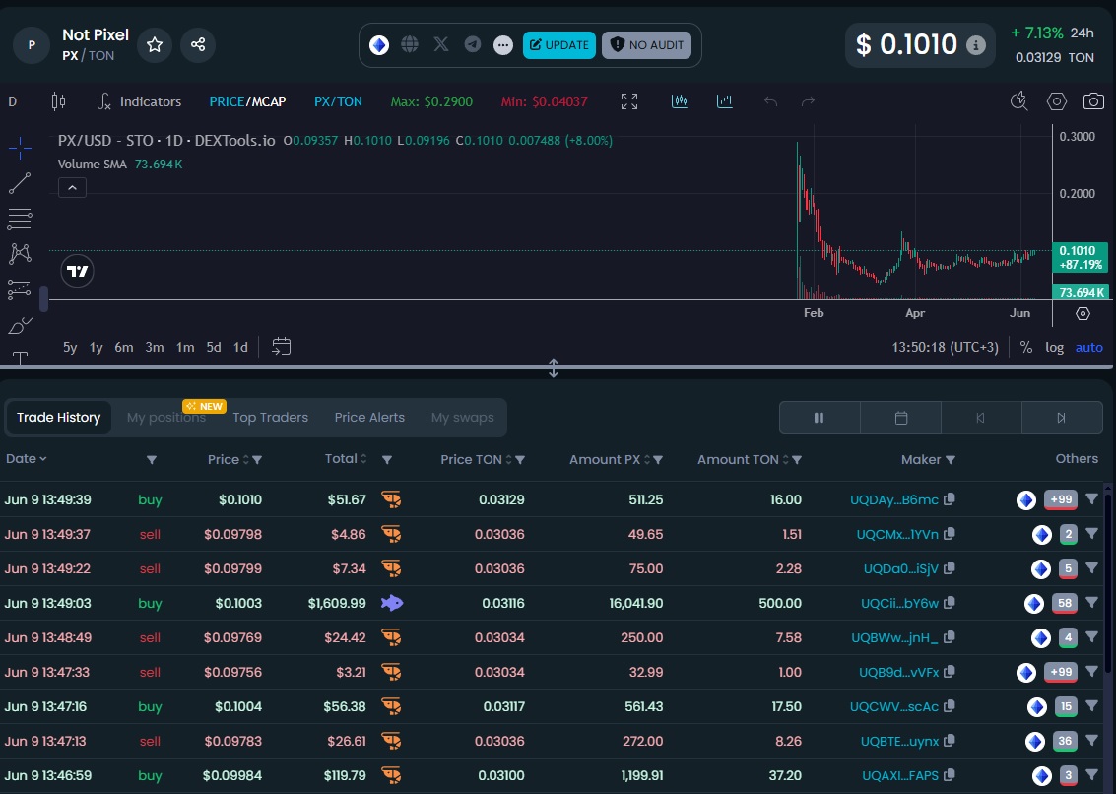Screen dimensions: 1116x794
Task: Open the quick search lightning icon
Action: tap(1019, 101)
